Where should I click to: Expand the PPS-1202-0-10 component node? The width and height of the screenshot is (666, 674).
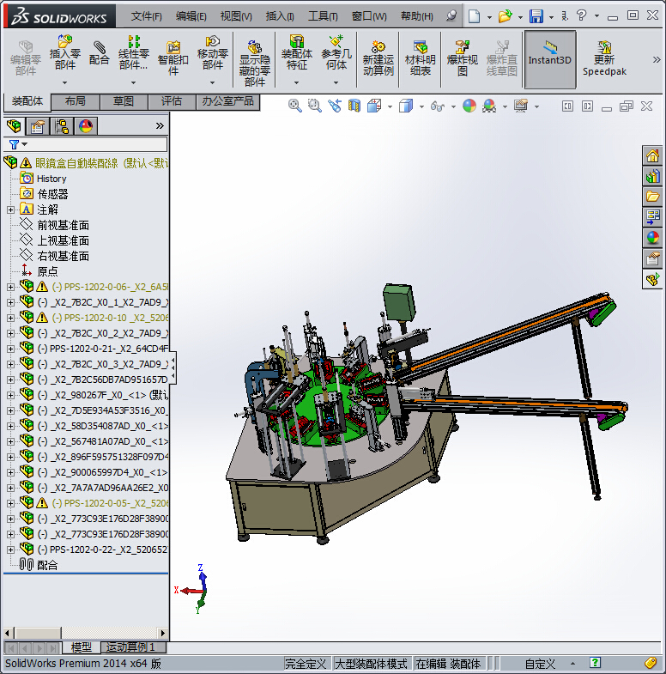(11, 318)
